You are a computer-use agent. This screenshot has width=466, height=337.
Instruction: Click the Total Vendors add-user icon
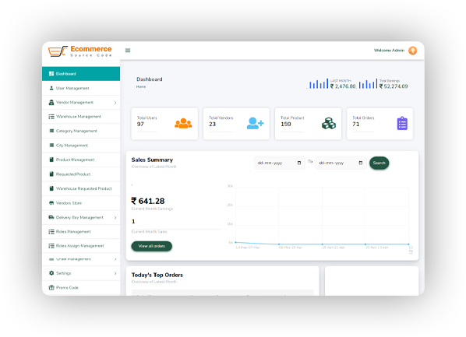click(x=256, y=123)
